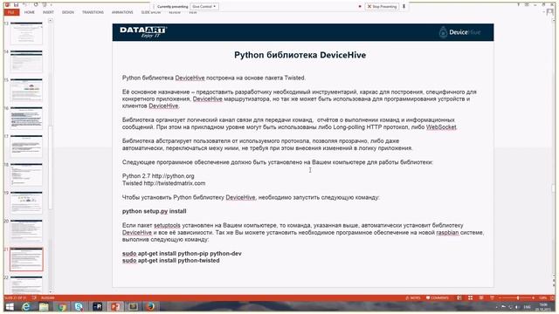Select slide thumbnail 18
Viewport: 559px width, 314px height.
coord(26,174)
